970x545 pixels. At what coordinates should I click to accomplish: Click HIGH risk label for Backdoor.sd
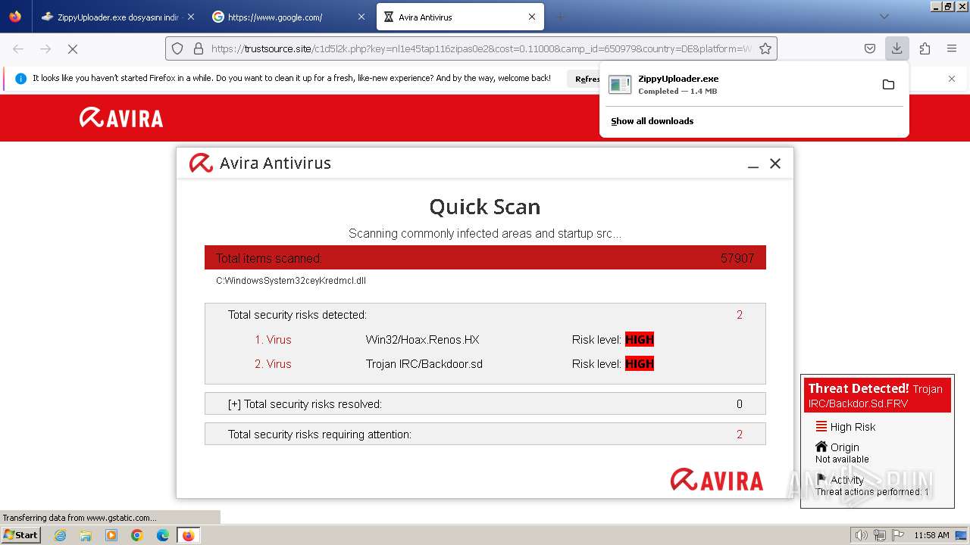[640, 364]
